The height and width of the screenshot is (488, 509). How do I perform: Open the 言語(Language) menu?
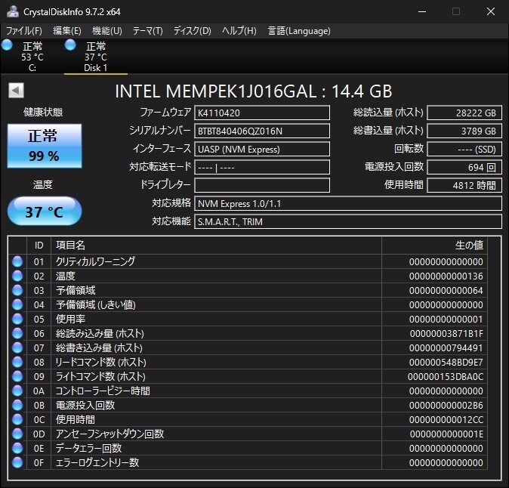(x=299, y=31)
